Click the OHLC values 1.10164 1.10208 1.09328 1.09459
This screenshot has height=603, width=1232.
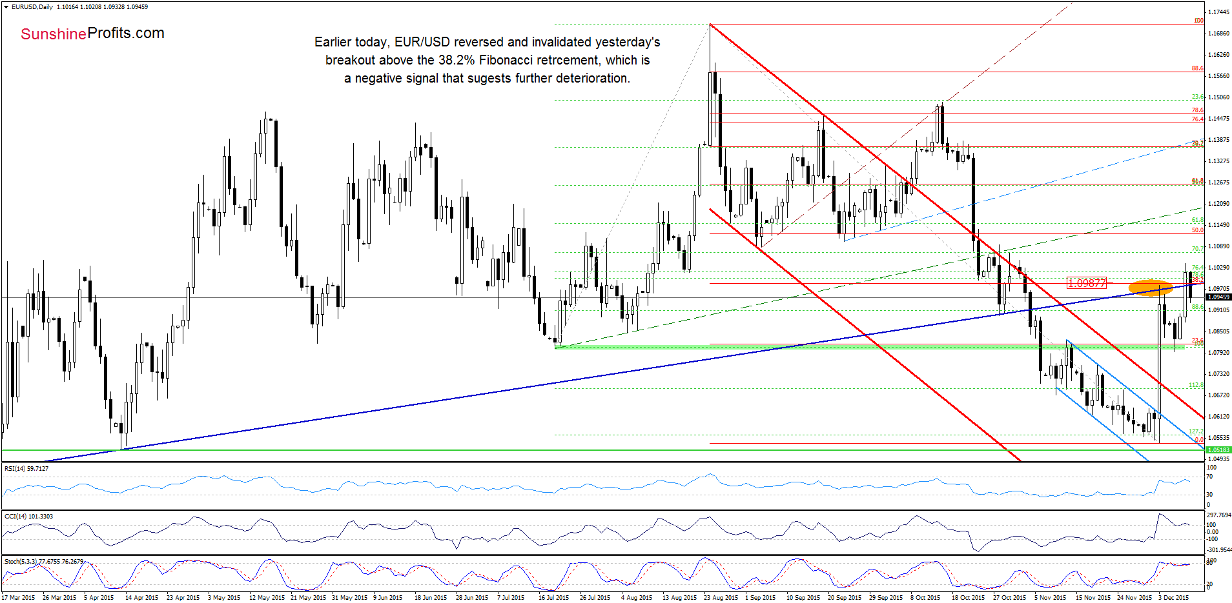click(102, 7)
